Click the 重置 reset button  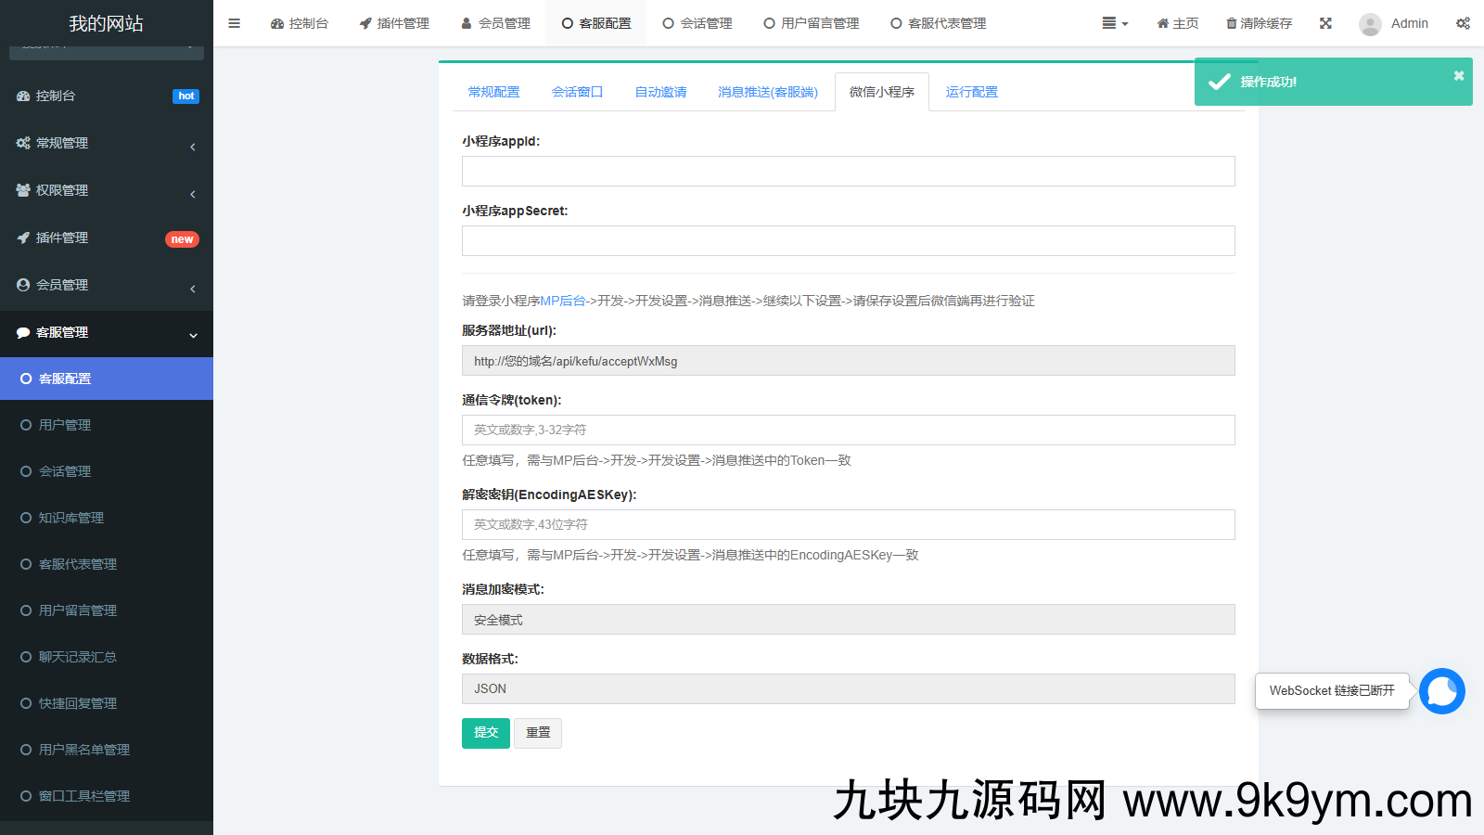(x=538, y=733)
